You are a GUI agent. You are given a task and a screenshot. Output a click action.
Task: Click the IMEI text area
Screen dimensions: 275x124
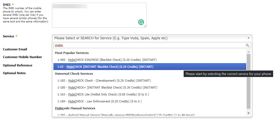click(x=99, y=15)
